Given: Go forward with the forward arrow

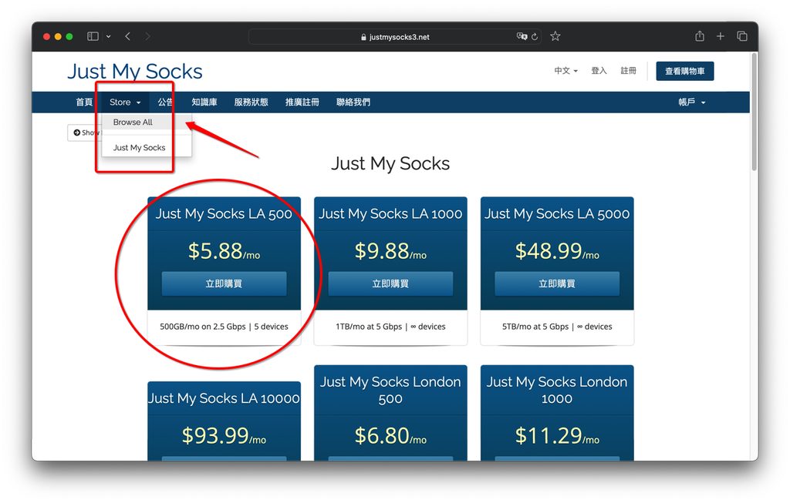Looking at the screenshot, I should [x=147, y=36].
